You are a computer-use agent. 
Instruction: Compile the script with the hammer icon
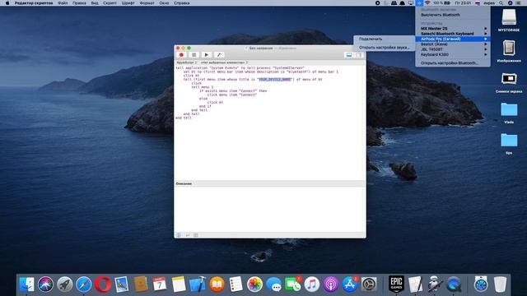[x=219, y=55]
